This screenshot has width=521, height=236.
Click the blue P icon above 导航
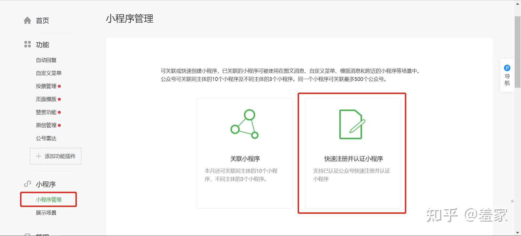click(507, 68)
